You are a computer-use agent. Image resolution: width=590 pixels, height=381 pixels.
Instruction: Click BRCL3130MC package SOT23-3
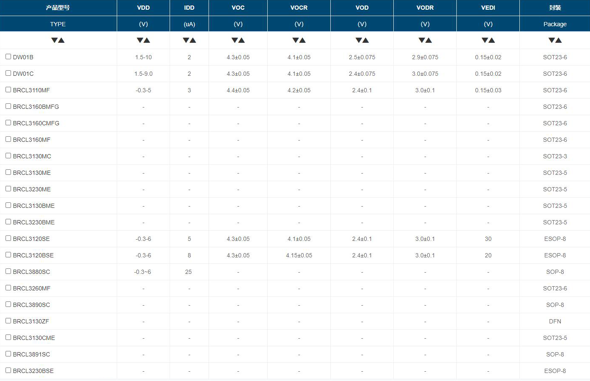pyautogui.click(x=555, y=156)
